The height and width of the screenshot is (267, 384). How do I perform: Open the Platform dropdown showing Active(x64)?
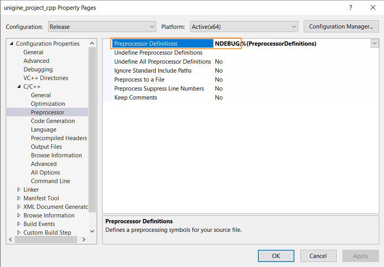coord(244,27)
